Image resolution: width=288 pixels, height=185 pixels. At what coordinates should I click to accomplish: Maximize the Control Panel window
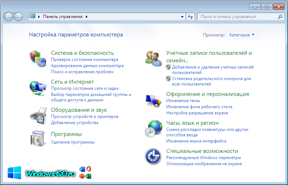tap(267, 7)
